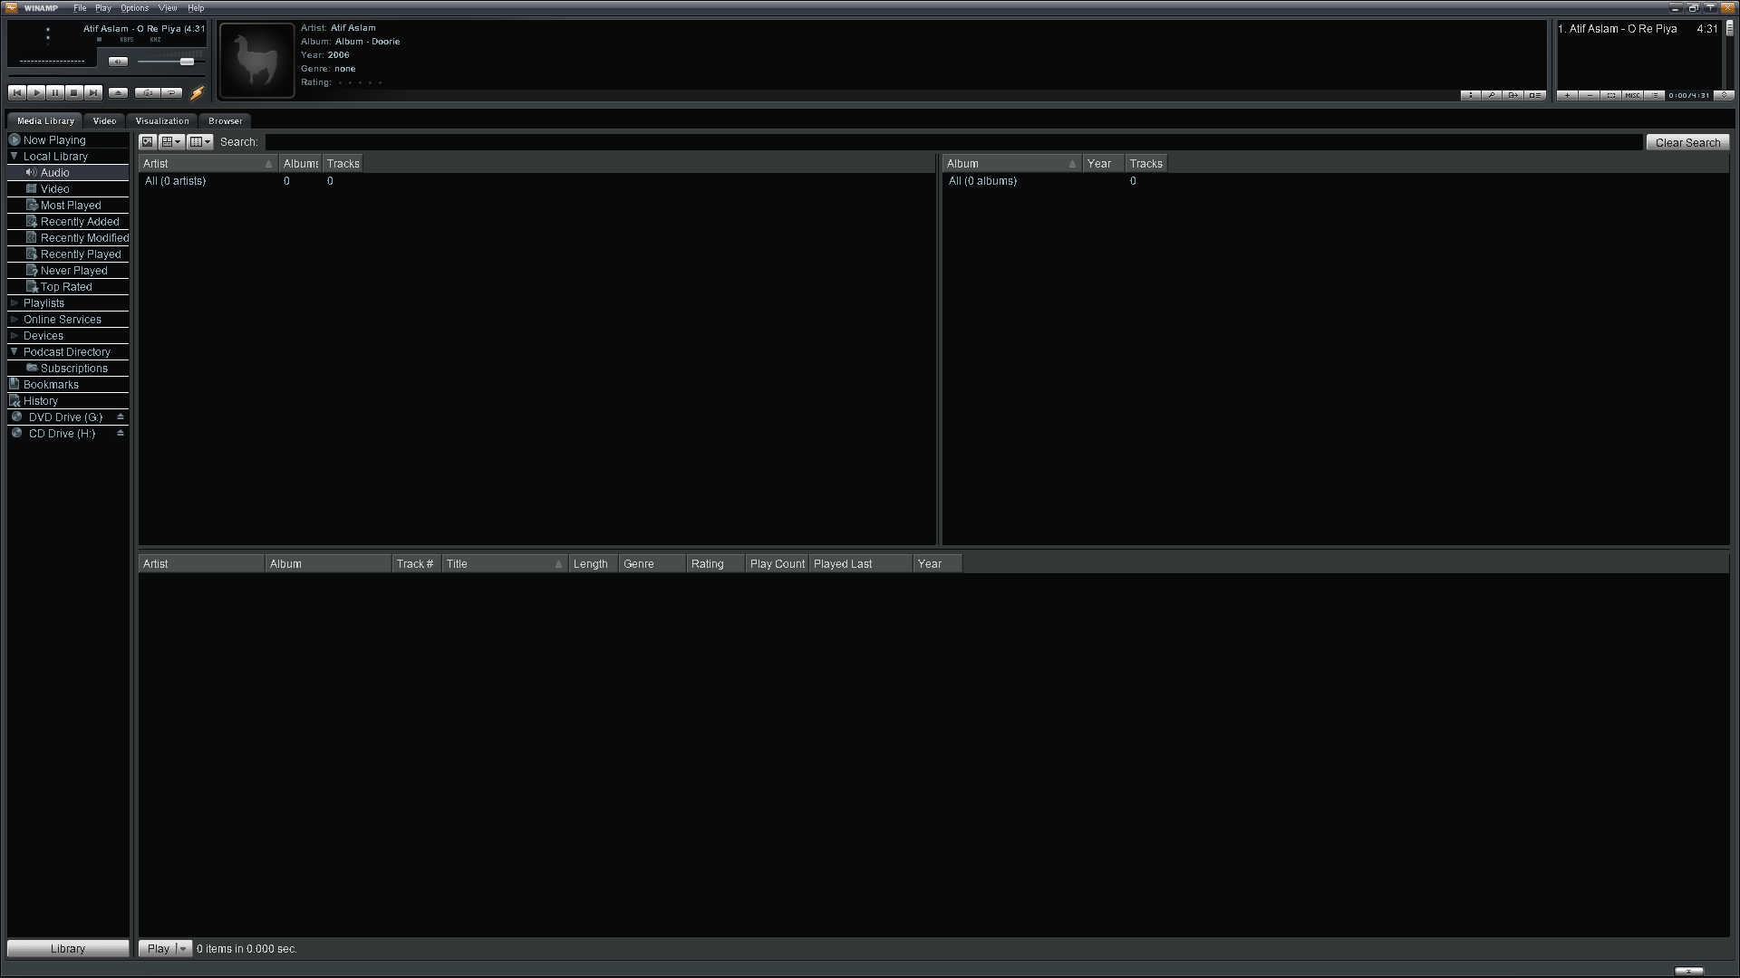Eject the CD Drive (H:)
Image resolution: width=1740 pixels, height=978 pixels.
[120, 434]
